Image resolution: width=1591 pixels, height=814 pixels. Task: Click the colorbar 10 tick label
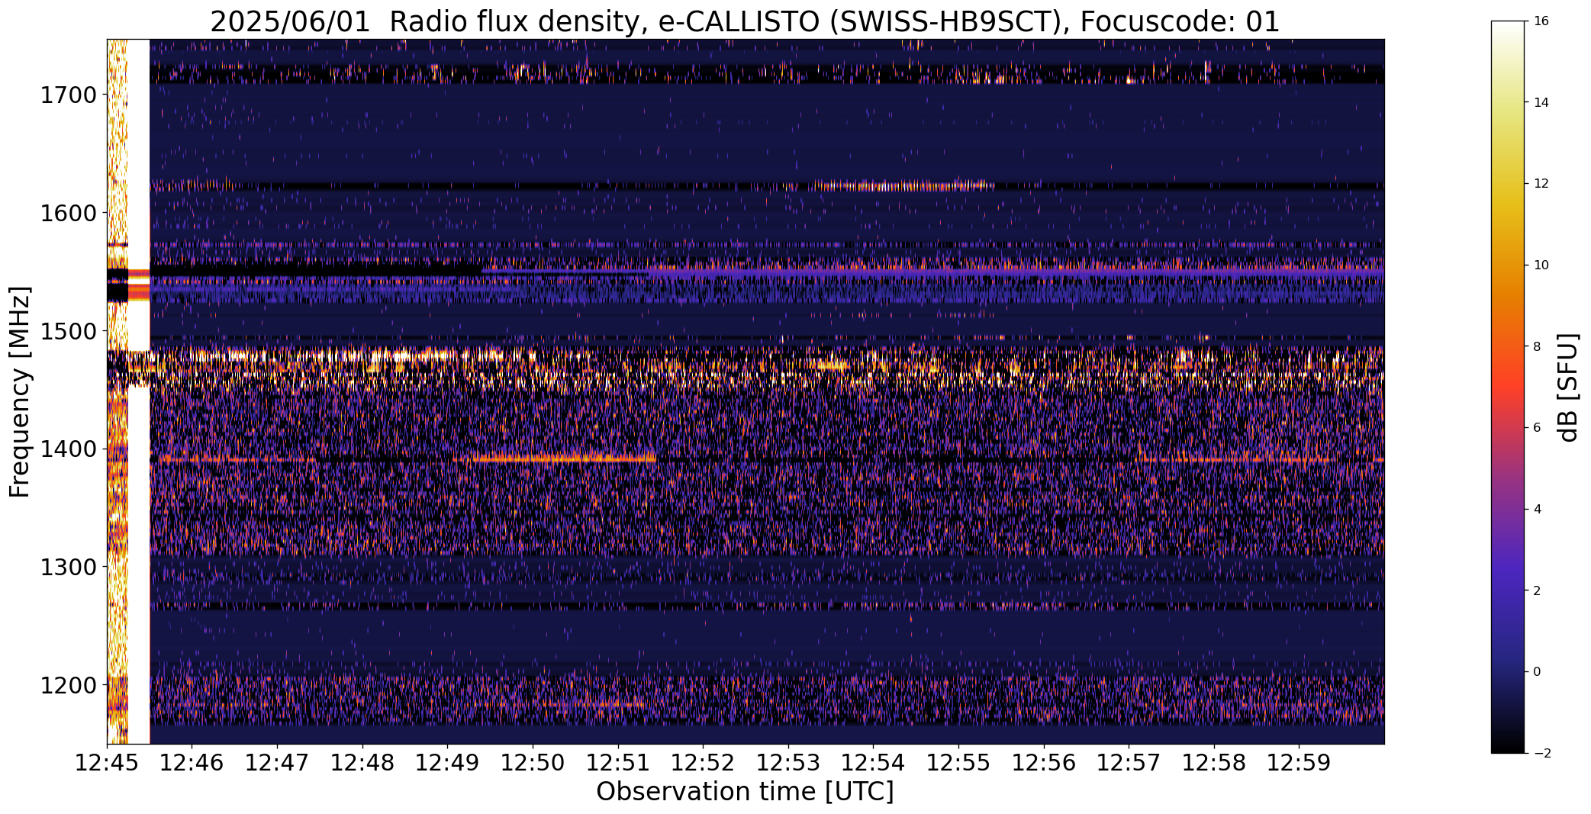pyautogui.click(x=1541, y=265)
